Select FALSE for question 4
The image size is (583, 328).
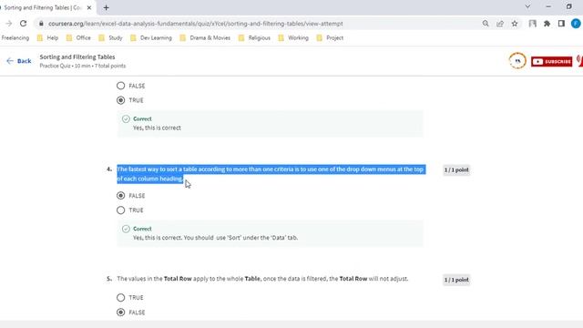pos(120,196)
